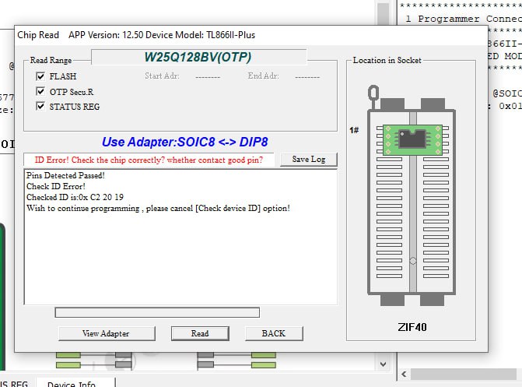Screen dimensions: 522x387
Task: Click the End Adr value field
Action: pos(307,76)
